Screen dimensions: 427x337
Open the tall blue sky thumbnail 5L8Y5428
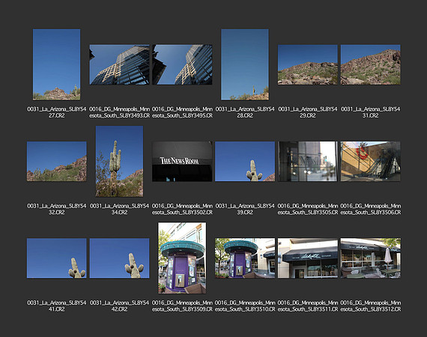[x=245, y=64]
